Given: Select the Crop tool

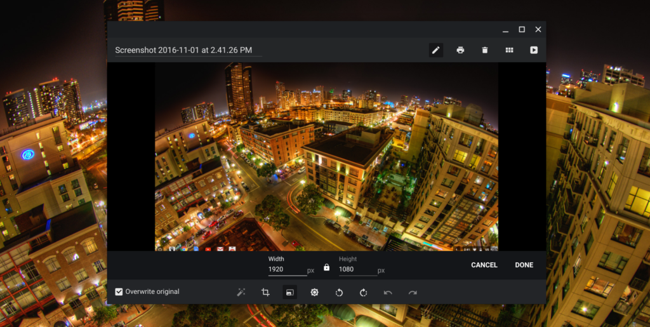Looking at the screenshot, I should 265,292.
